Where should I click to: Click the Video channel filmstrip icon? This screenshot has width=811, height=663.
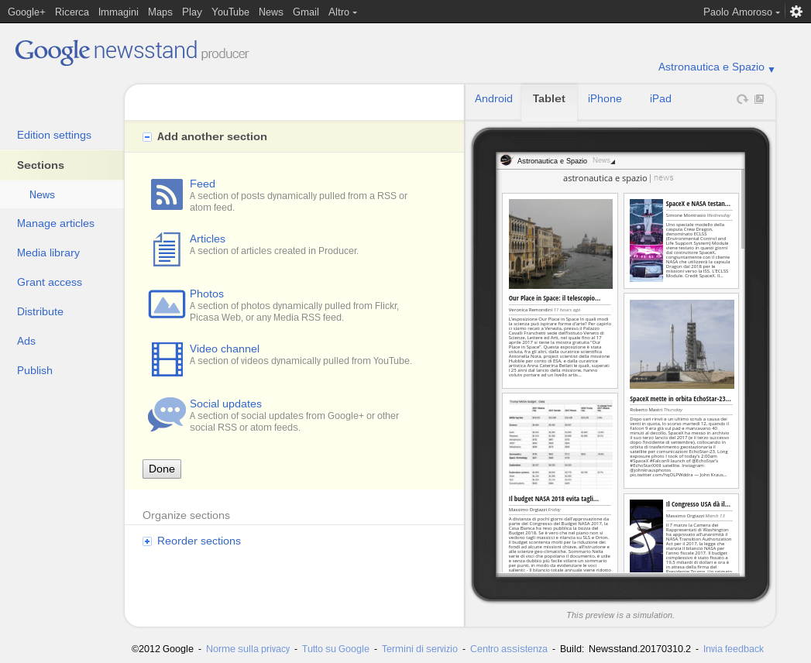[167, 359]
